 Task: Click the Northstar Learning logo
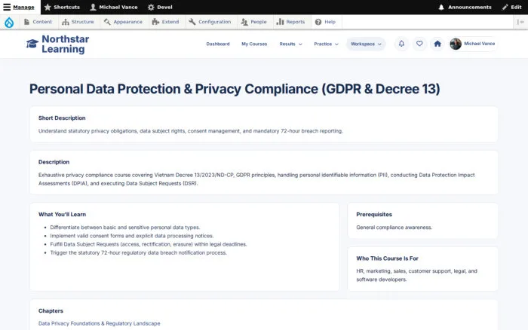click(57, 44)
